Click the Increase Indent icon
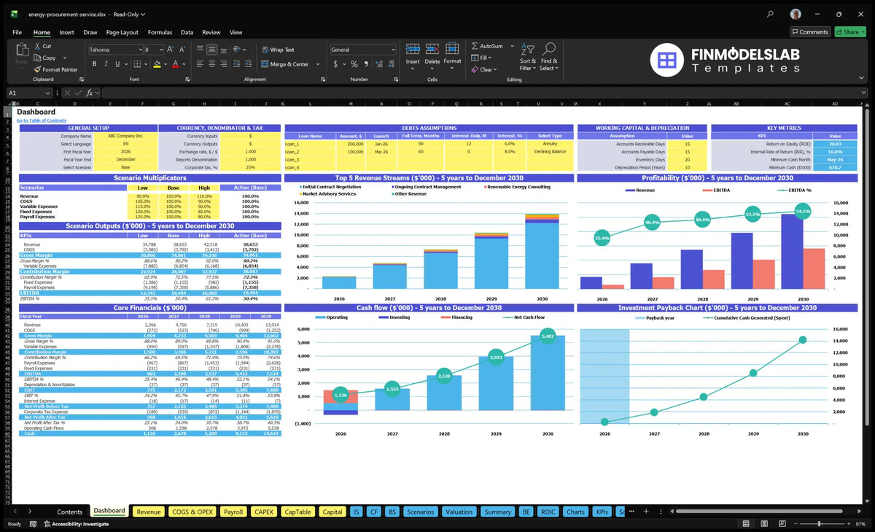Image resolution: width=875 pixels, height=532 pixels. pyautogui.click(x=250, y=64)
